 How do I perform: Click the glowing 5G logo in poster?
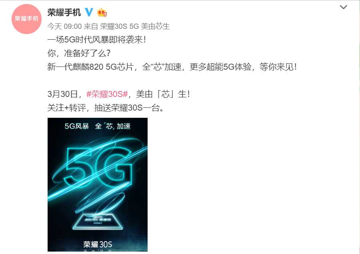point(99,167)
